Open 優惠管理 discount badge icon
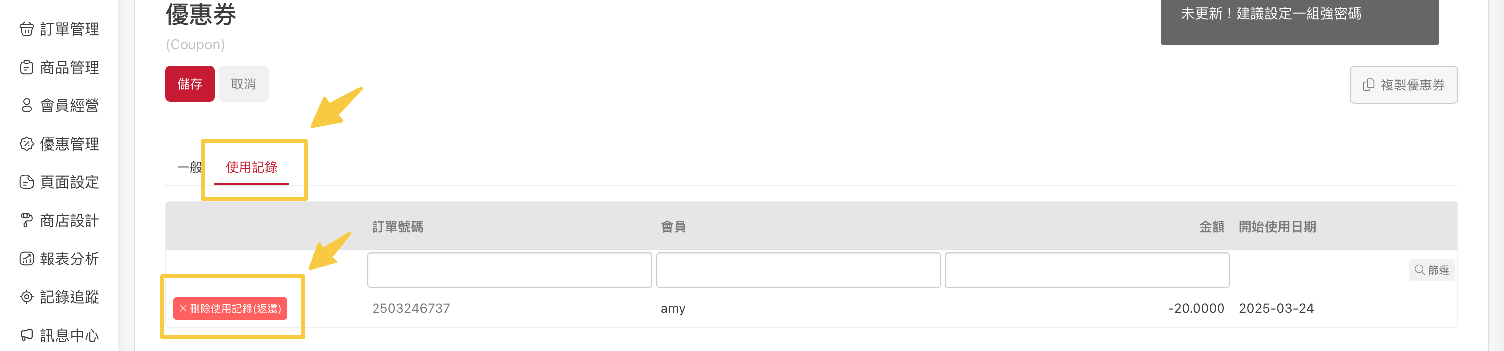The height and width of the screenshot is (351, 1504). click(27, 144)
